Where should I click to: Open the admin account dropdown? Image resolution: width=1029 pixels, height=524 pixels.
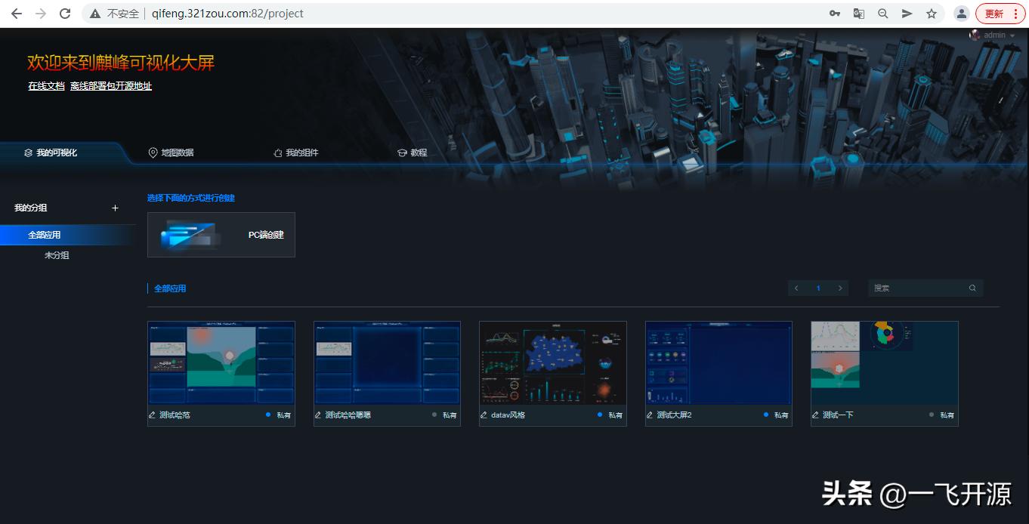(995, 35)
